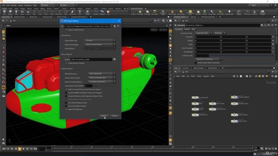Click the Uniform Scale slider track

(241, 55)
